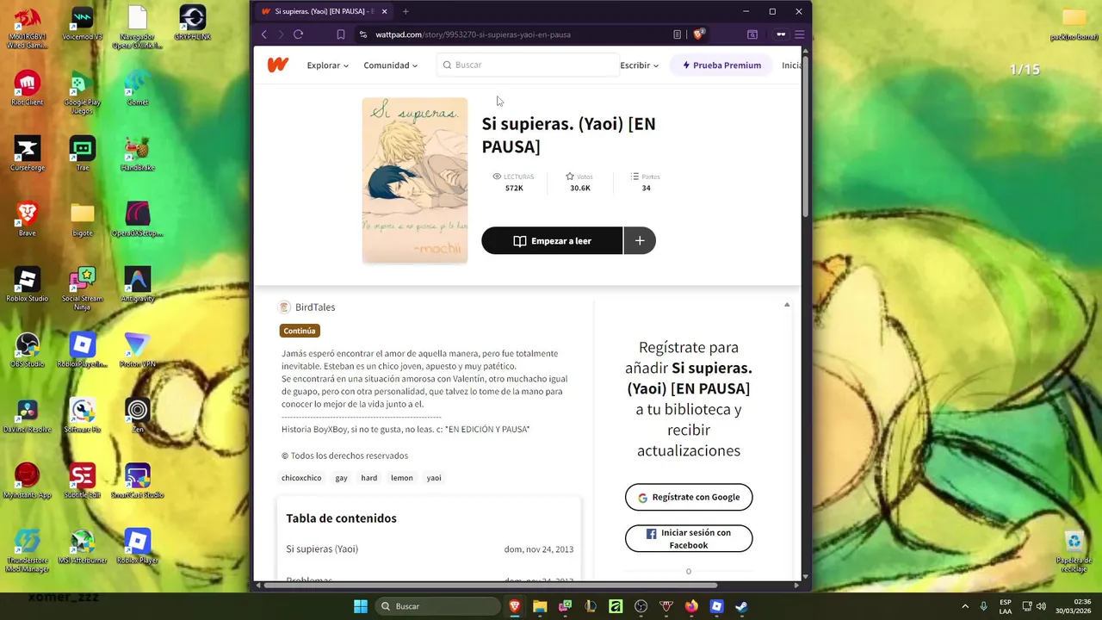Open Thunderstore Mod Manager desktop icon
Screen dimensions: 1102x620
tap(27, 550)
